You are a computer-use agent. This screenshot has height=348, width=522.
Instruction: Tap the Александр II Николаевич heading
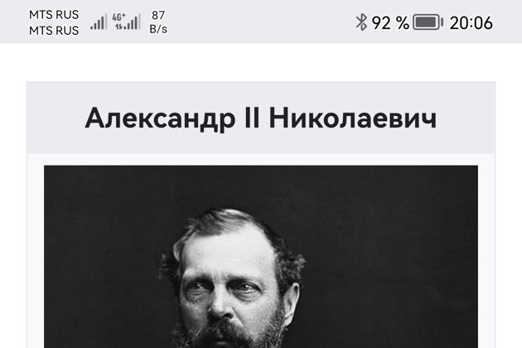point(261,118)
